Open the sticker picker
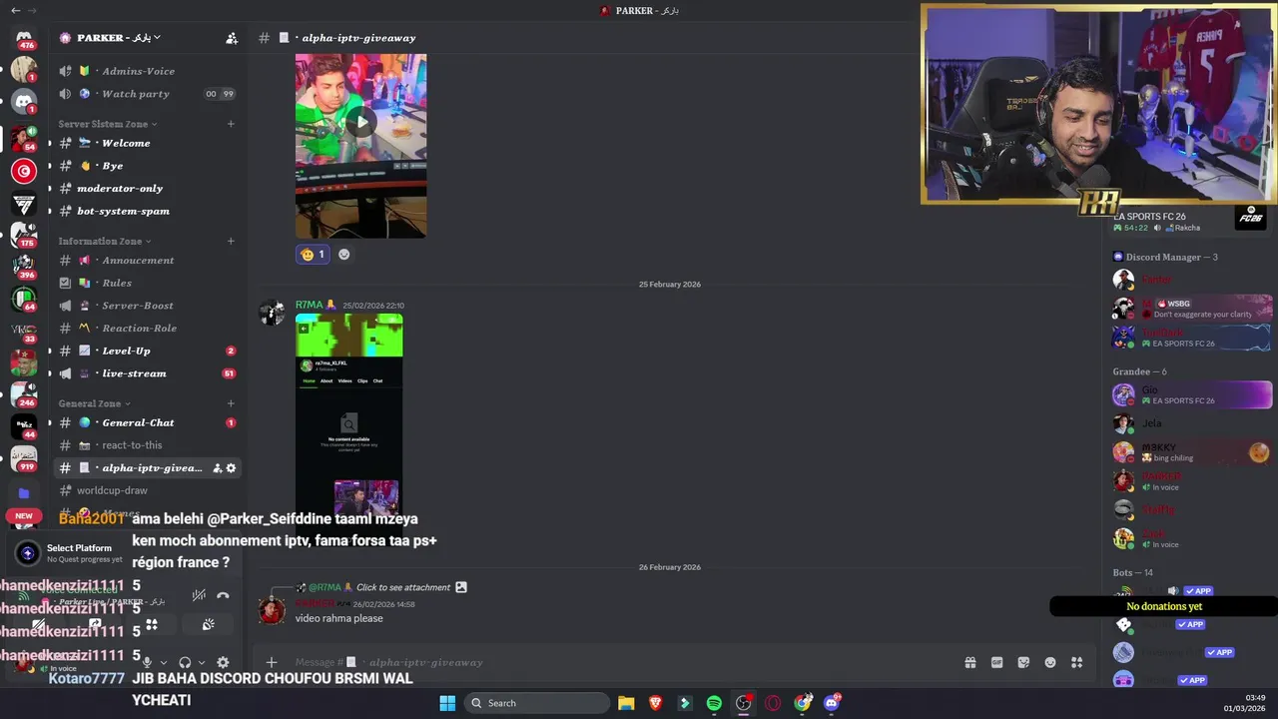The image size is (1278, 719). click(x=1023, y=662)
